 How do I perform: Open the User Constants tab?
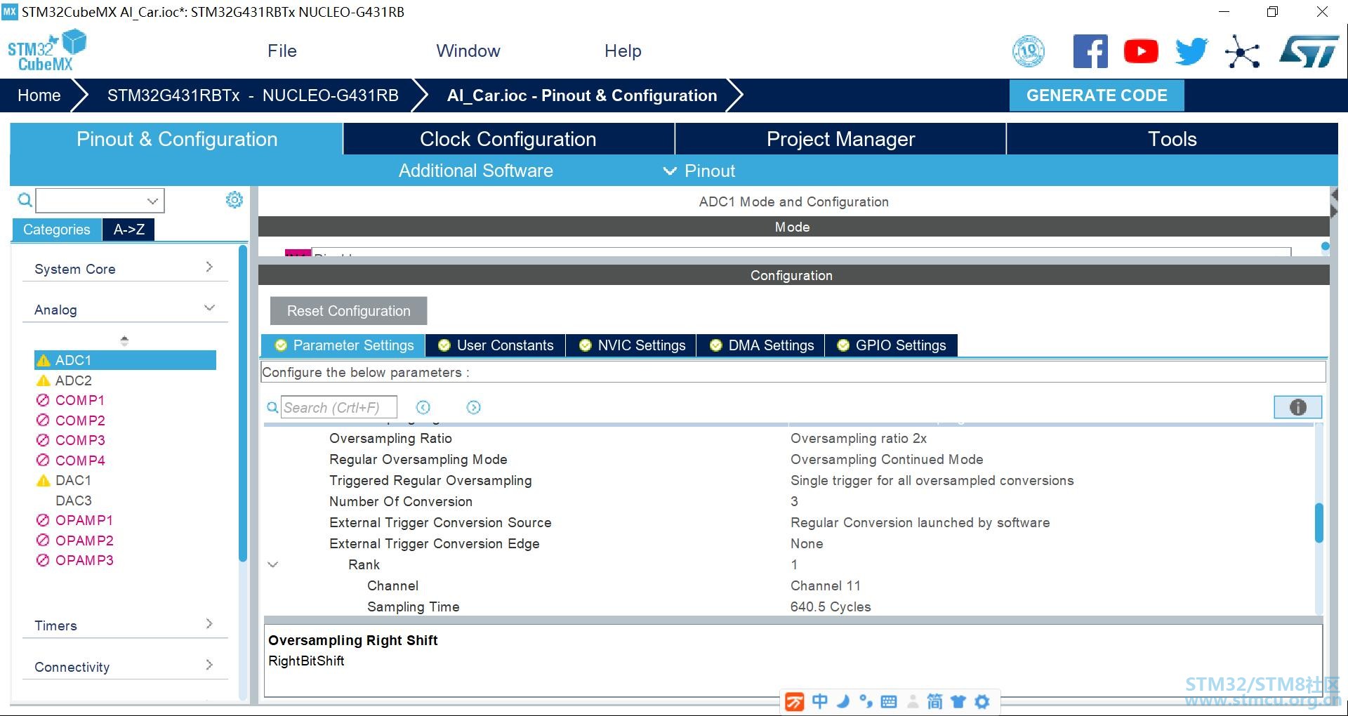pyautogui.click(x=496, y=345)
